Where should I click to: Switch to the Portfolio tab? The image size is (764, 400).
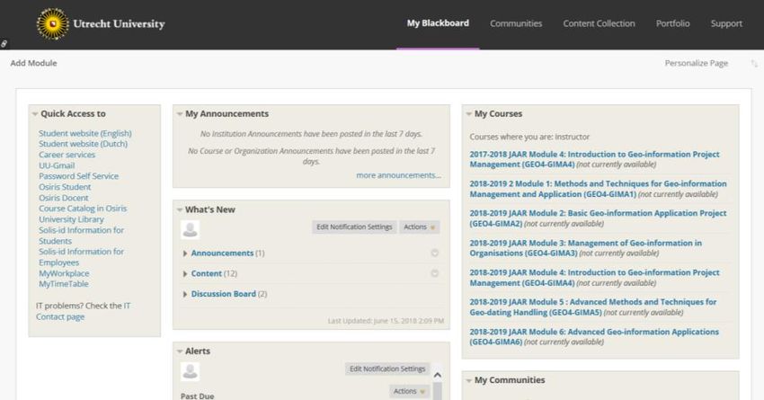pyautogui.click(x=672, y=23)
